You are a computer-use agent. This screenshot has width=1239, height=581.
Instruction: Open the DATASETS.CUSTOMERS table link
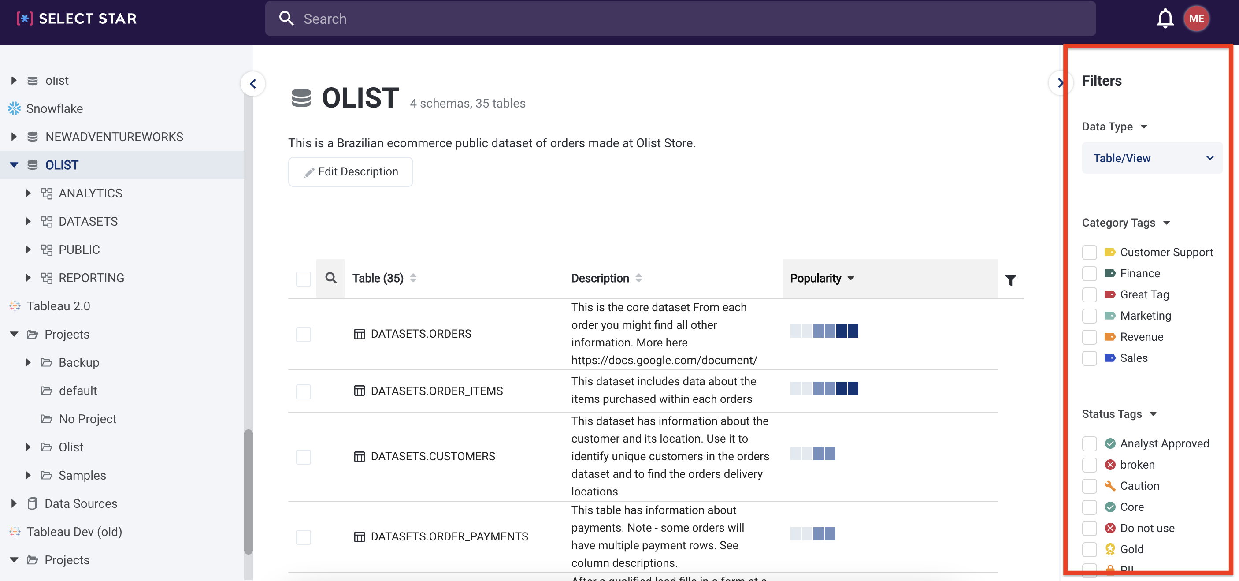click(x=433, y=456)
